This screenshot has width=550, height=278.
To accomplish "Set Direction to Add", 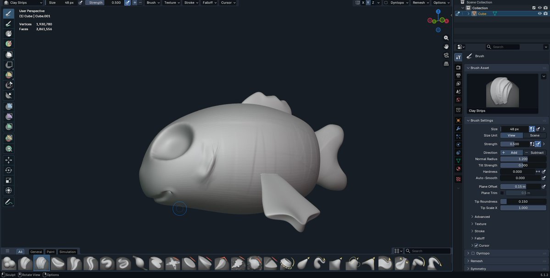I will click(511, 152).
